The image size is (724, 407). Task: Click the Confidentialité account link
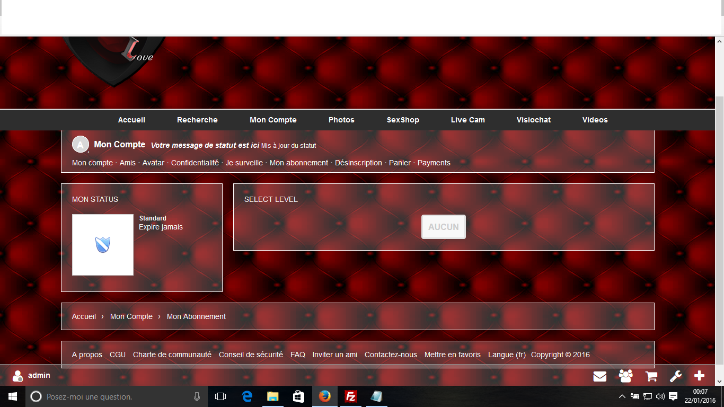click(195, 163)
